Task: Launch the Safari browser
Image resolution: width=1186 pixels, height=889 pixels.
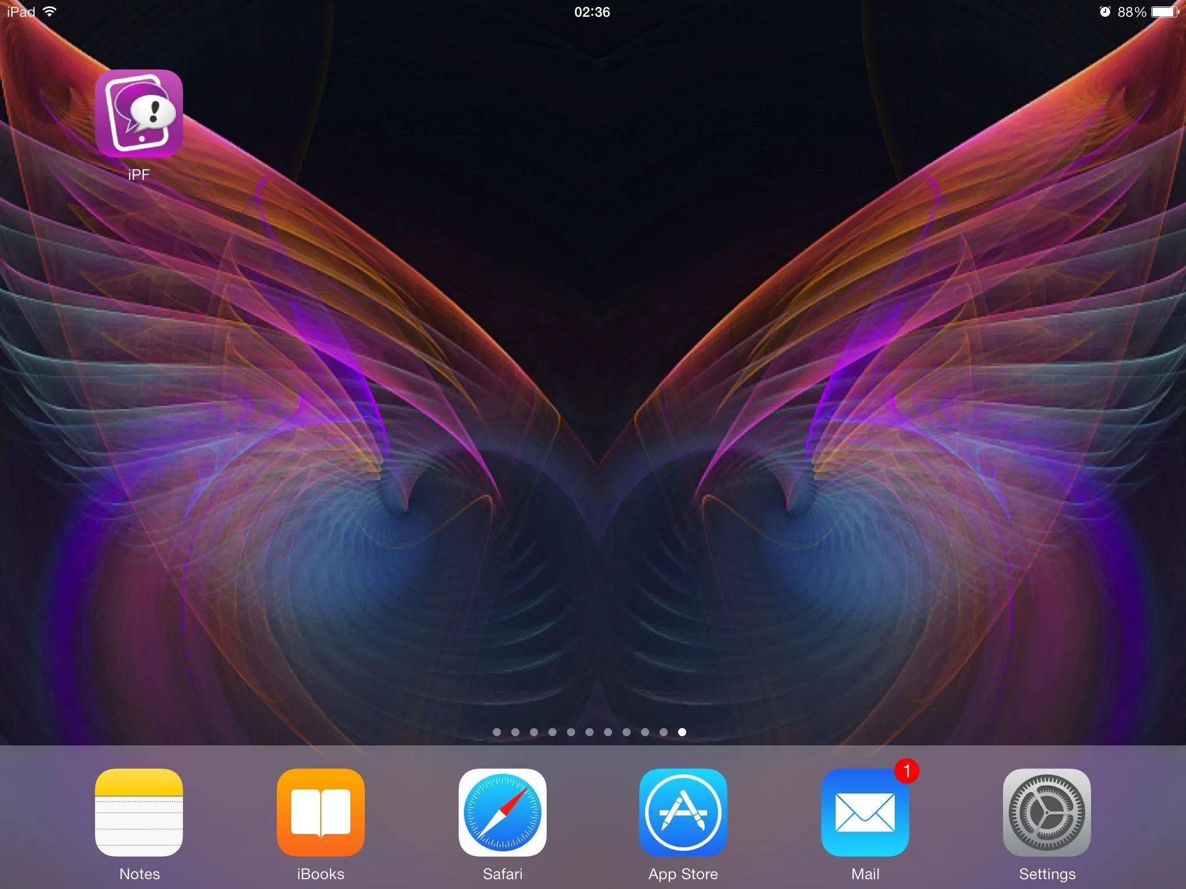Action: [x=502, y=812]
